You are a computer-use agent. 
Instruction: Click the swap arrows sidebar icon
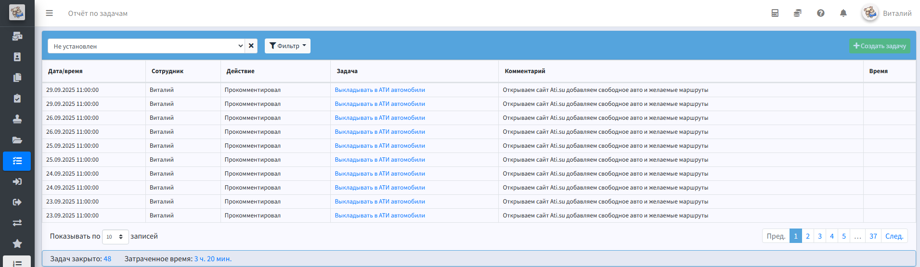[17, 223]
